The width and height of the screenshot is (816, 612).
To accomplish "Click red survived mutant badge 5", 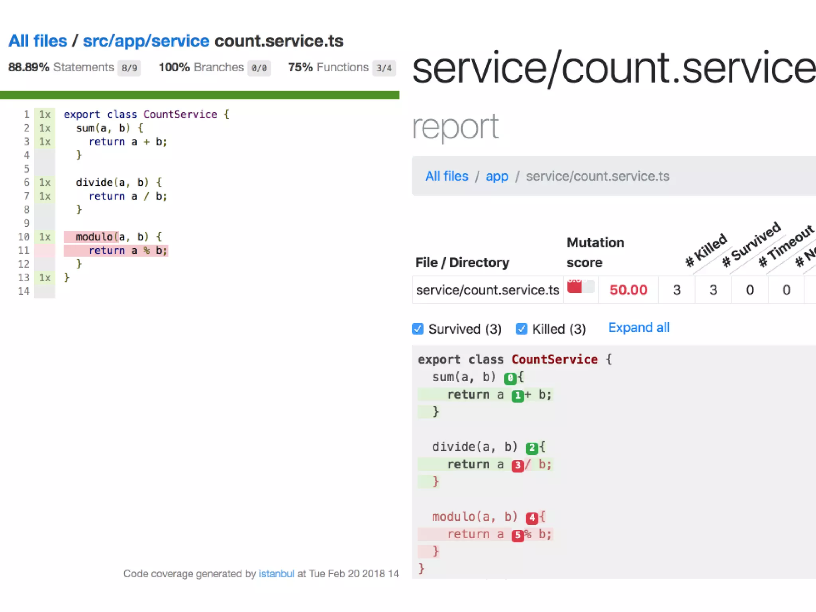I will [x=517, y=535].
